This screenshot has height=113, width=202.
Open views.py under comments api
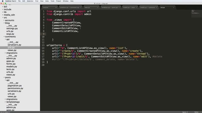(x=12, y=50)
